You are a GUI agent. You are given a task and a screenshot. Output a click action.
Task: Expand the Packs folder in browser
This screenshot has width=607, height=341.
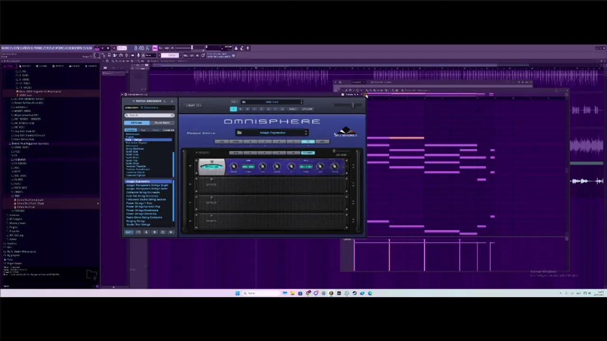coord(9,260)
